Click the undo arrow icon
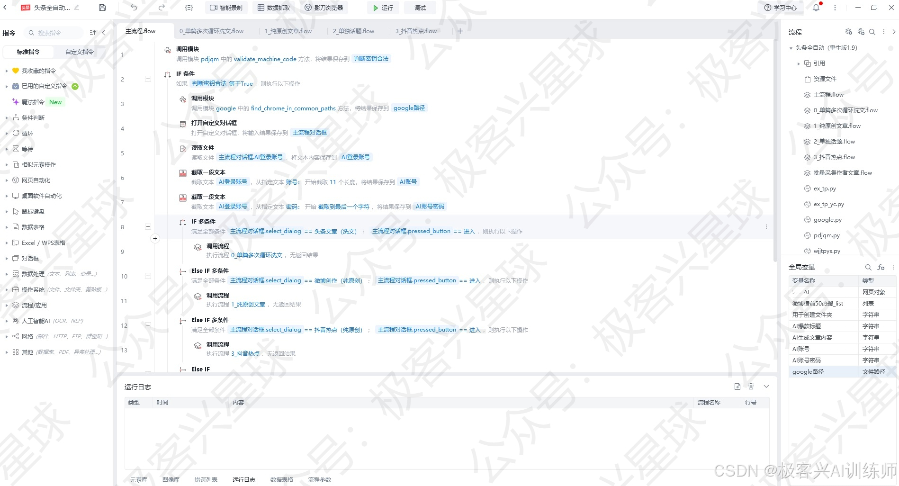Viewport: 899px width, 486px height. coord(134,8)
